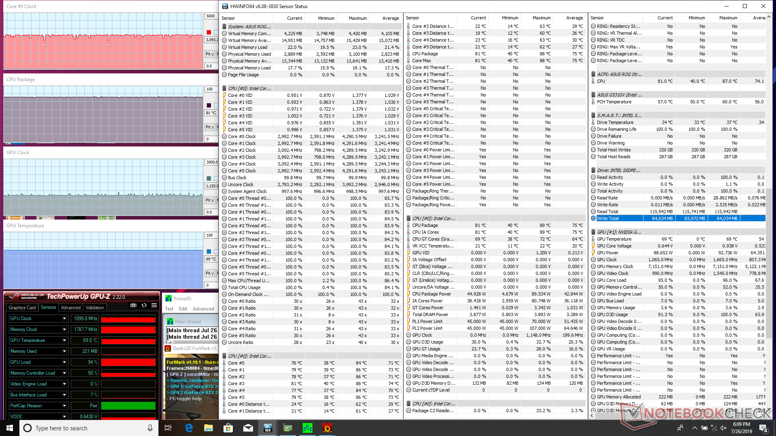
Task: Switch to GPU-Z in the taskbar
Action: pos(288,428)
